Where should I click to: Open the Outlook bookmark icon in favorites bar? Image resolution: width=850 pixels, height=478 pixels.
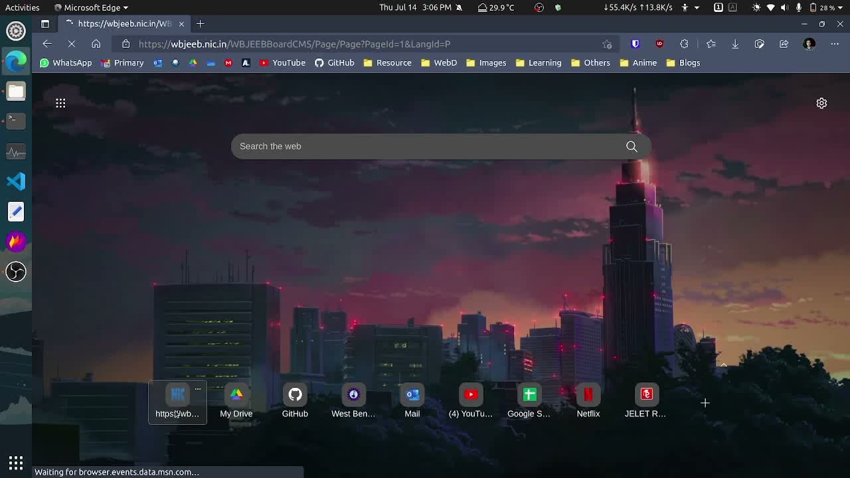158,63
